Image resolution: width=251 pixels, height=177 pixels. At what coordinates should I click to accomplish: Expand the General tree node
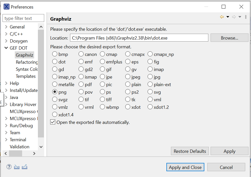click(6, 27)
